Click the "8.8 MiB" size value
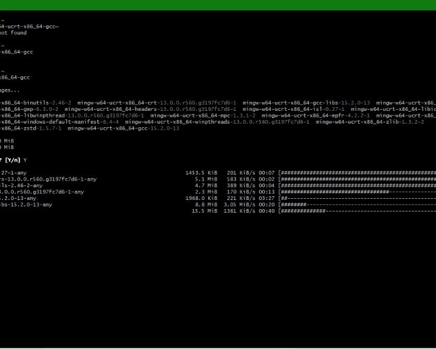This screenshot has width=436, height=349. [206, 205]
